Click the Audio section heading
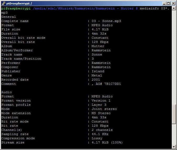 point(7,92)
